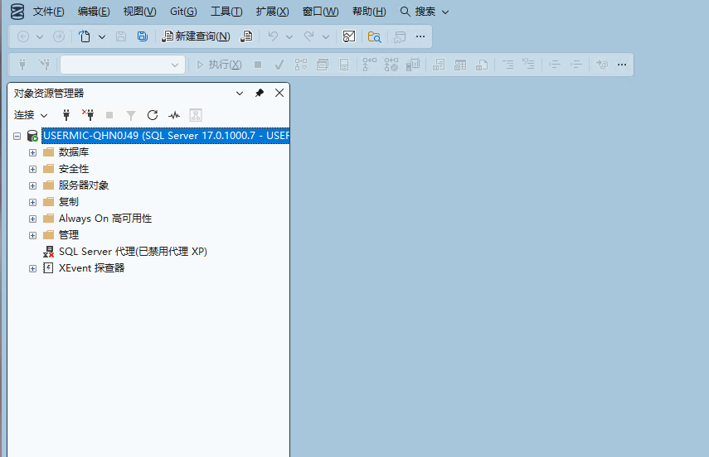Select the XEvent 探查器 tree item
This screenshot has height=457, width=709.
[x=92, y=268]
